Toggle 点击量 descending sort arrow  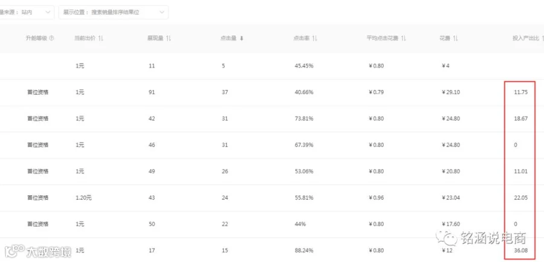pyautogui.click(x=241, y=39)
